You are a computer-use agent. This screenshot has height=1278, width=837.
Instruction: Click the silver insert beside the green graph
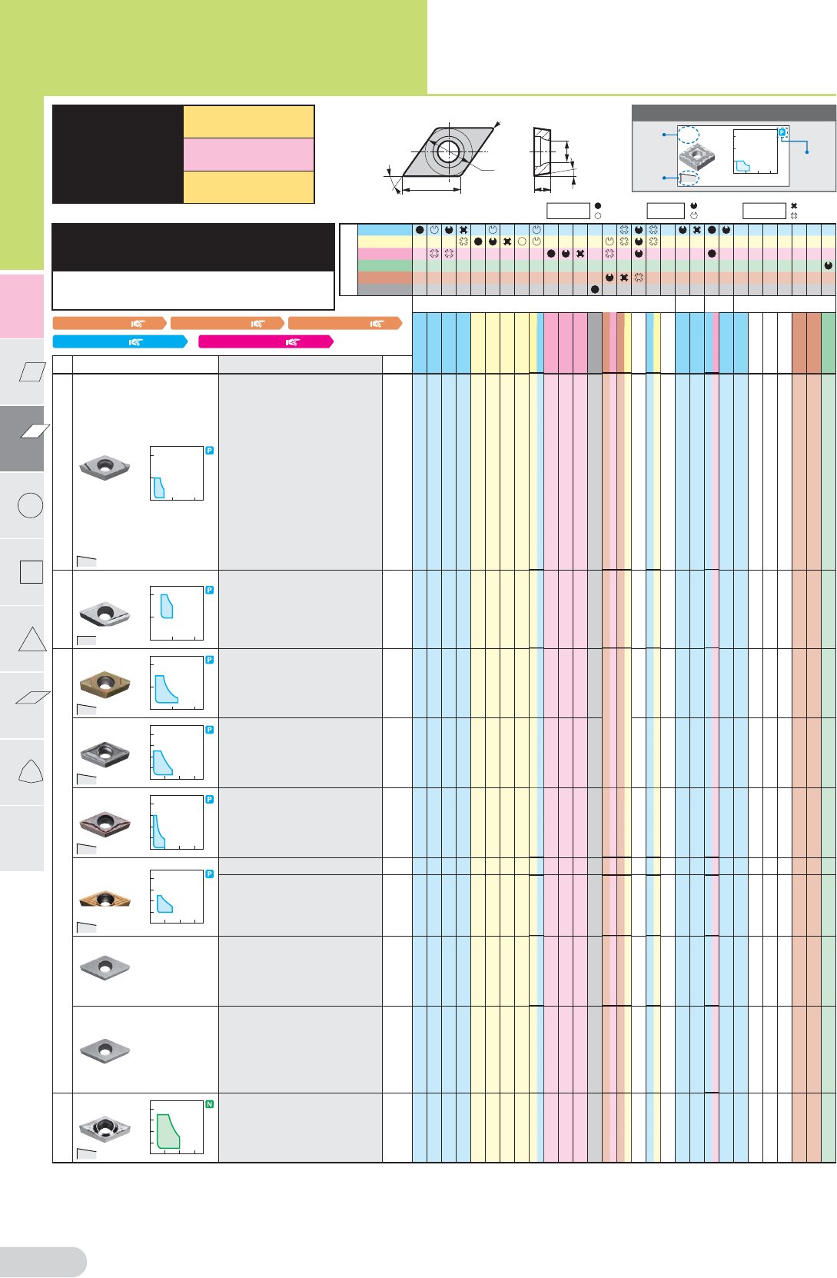click(105, 1128)
